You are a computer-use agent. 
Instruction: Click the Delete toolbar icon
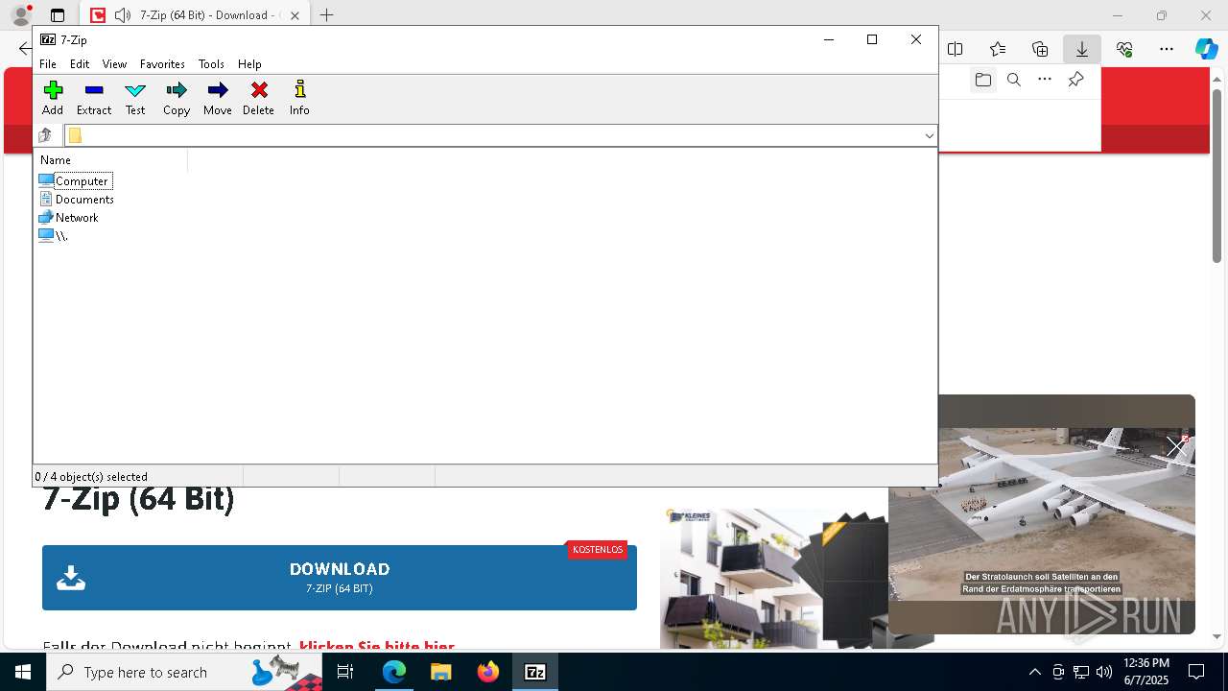[x=258, y=98]
